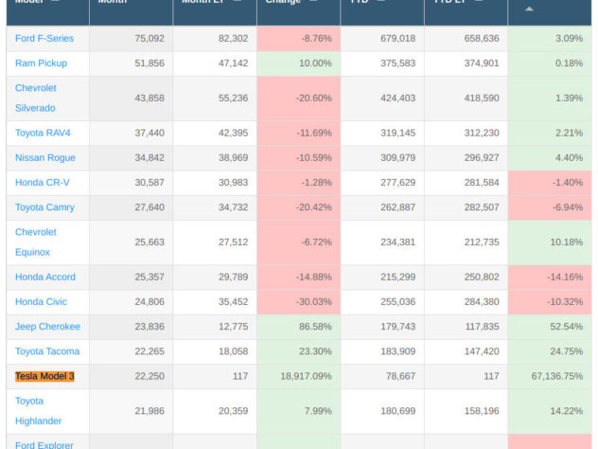Viewport: 598px width, 449px height.
Task: Select the Equinox -6.72% change cell
Action: pos(299,242)
